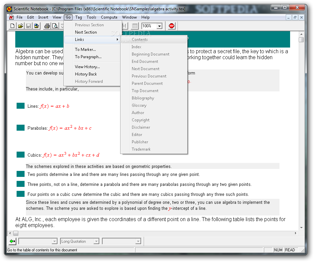Click the vertical scrollbar thumb
This screenshot has height=262, width=314.
pos(301,40)
